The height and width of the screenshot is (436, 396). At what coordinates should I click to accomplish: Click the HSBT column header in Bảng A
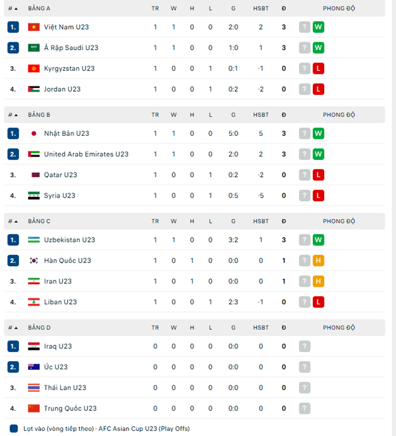click(x=261, y=8)
